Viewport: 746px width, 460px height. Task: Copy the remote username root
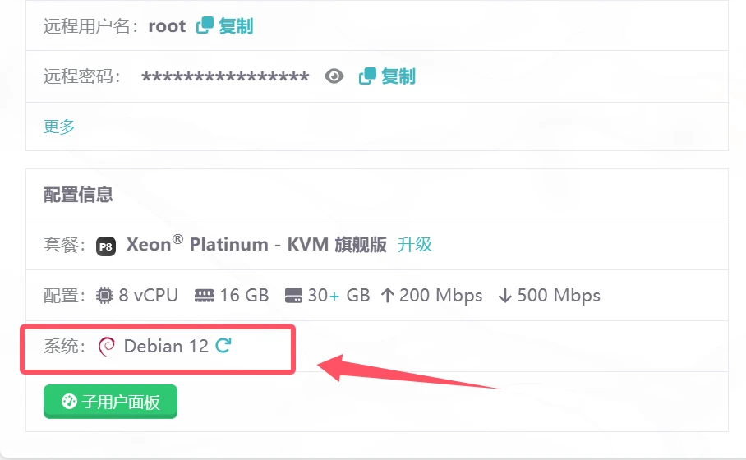(x=225, y=26)
